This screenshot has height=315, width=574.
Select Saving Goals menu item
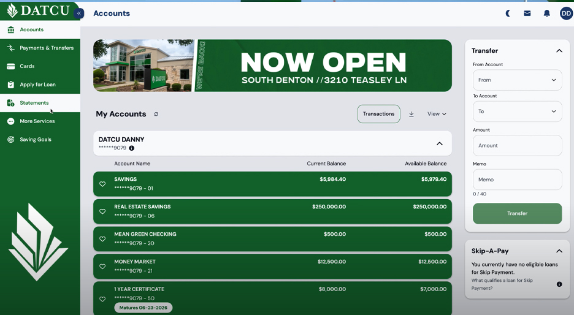pos(40,139)
